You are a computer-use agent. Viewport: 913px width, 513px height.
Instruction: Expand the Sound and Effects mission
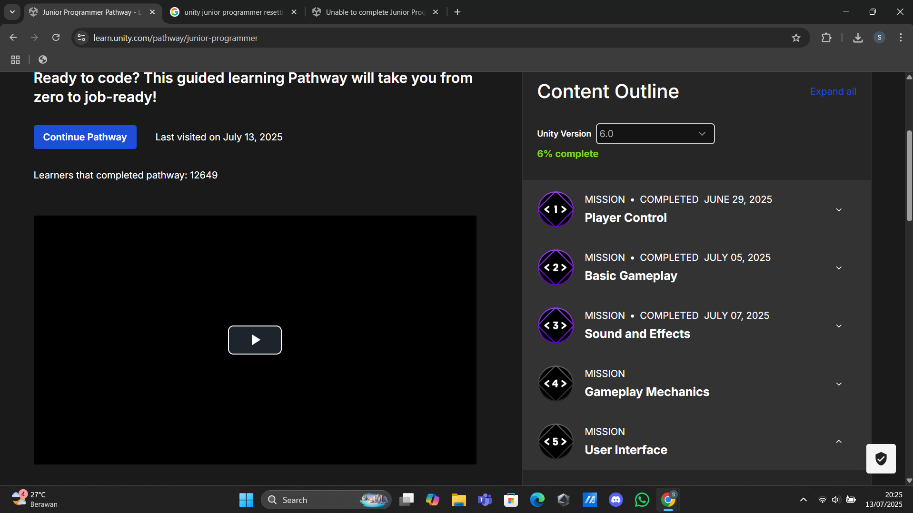point(839,326)
